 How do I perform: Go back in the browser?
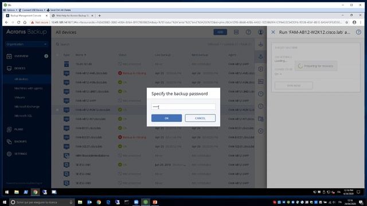click(x=6, y=22)
